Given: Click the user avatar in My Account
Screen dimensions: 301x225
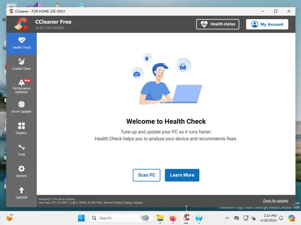Looking at the screenshot, I should (x=255, y=24).
